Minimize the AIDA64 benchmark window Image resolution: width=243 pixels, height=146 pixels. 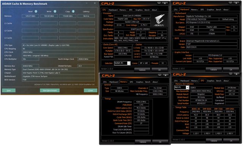click(87, 3)
